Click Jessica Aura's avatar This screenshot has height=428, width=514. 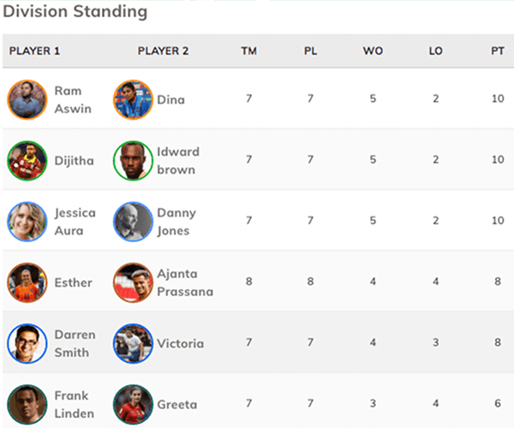[x=27, y=222]
